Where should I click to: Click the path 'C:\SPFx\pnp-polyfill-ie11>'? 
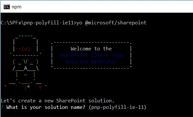(38, 23)
